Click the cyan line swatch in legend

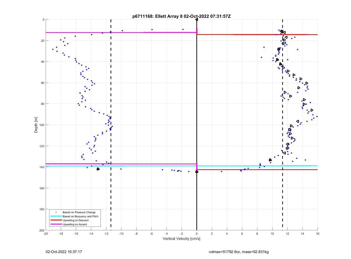coord(56,216)
